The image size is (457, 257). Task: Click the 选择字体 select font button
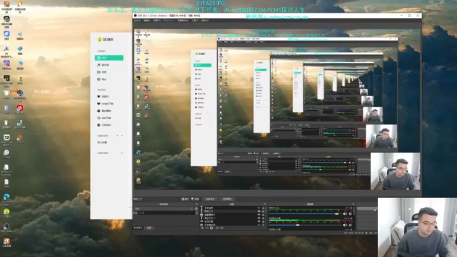210,199
